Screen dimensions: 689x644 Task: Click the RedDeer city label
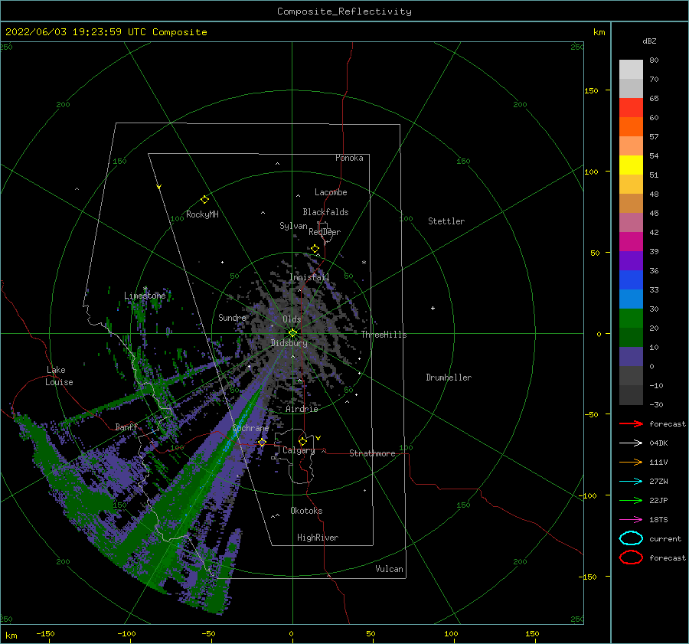pos(325,232)
